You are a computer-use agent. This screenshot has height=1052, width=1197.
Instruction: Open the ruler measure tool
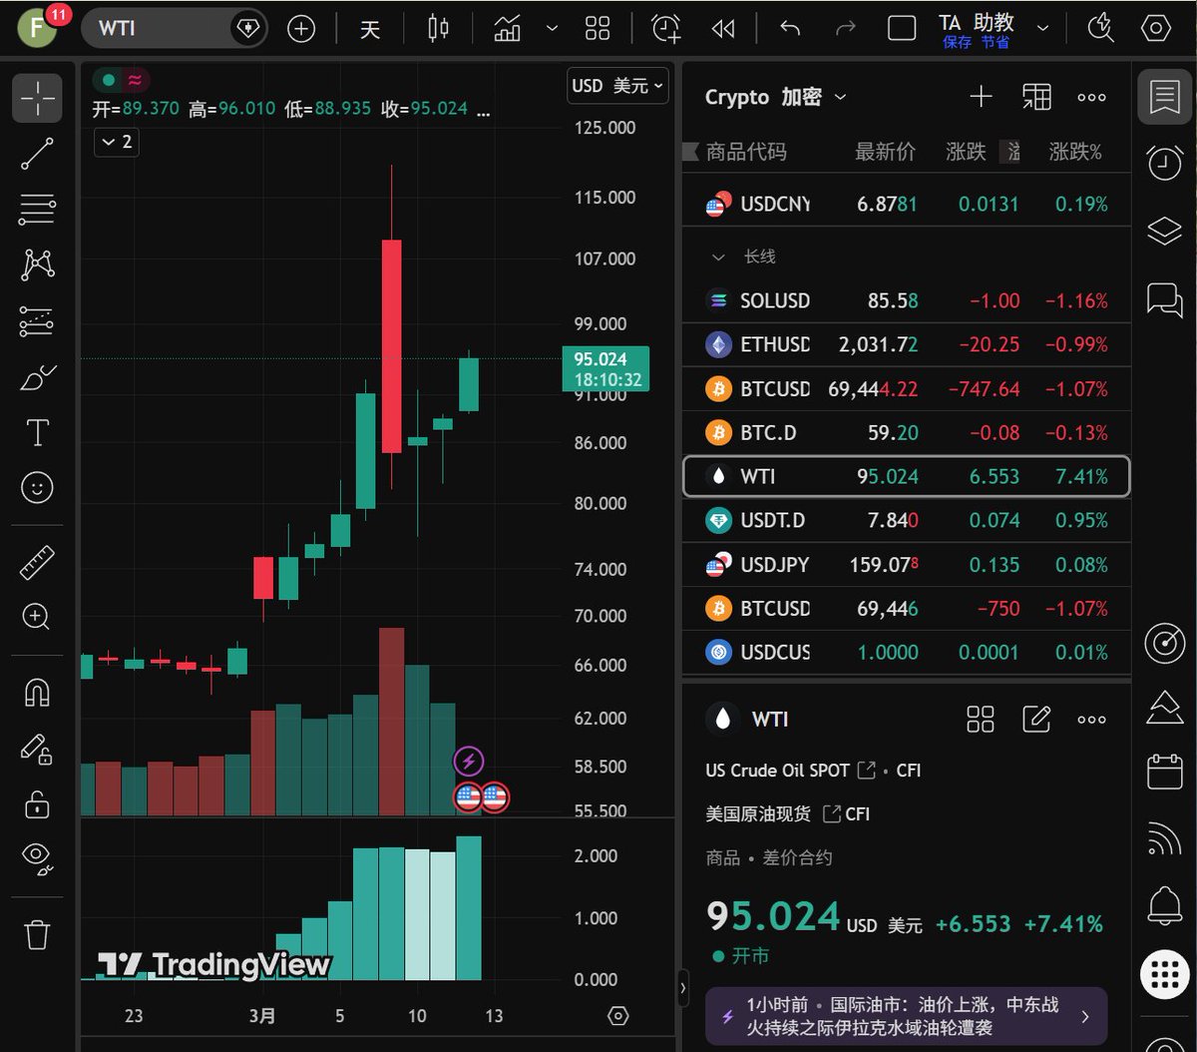(x=37, y=563)
